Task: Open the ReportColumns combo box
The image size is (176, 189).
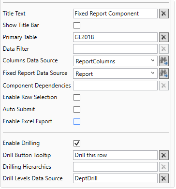Action: 115,61
